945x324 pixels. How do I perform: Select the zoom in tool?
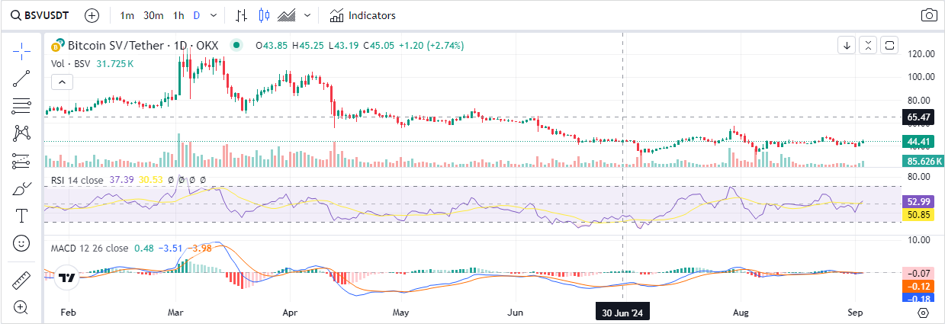tap(21, 307)
